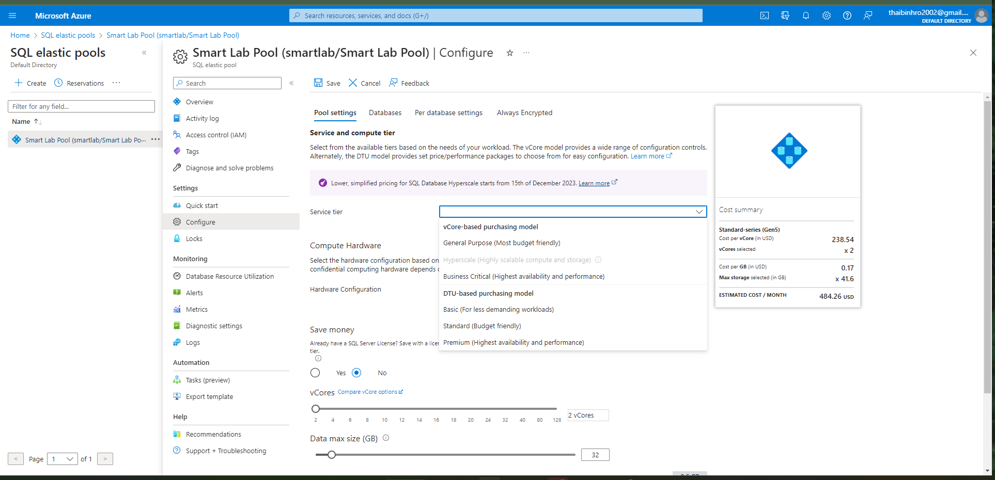
Task: Click the resource menu Search box
Action: [227, 83]
